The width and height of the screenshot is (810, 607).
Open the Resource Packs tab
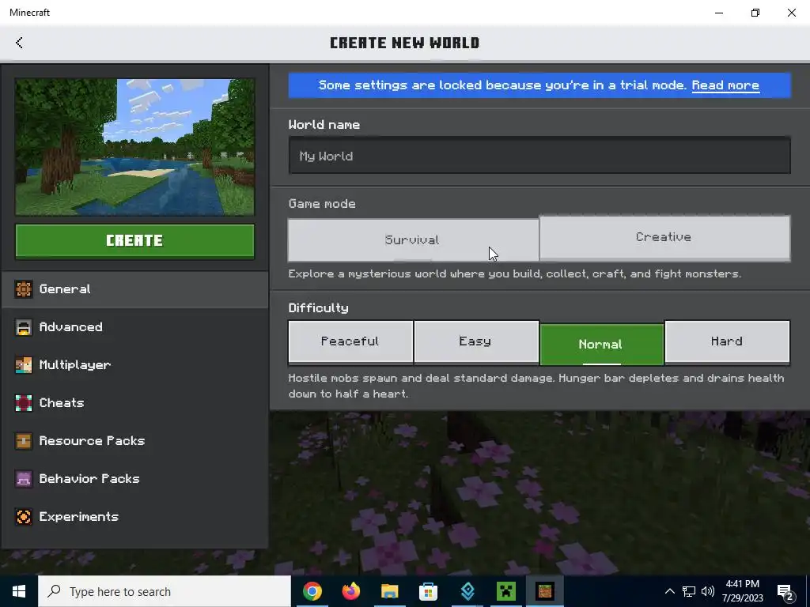pos(135,441)
